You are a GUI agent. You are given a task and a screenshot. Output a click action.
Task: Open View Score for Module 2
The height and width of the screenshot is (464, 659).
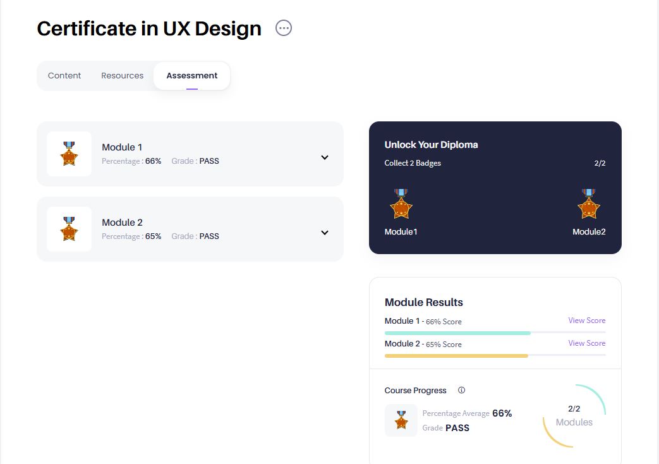(x=586, y=343)
